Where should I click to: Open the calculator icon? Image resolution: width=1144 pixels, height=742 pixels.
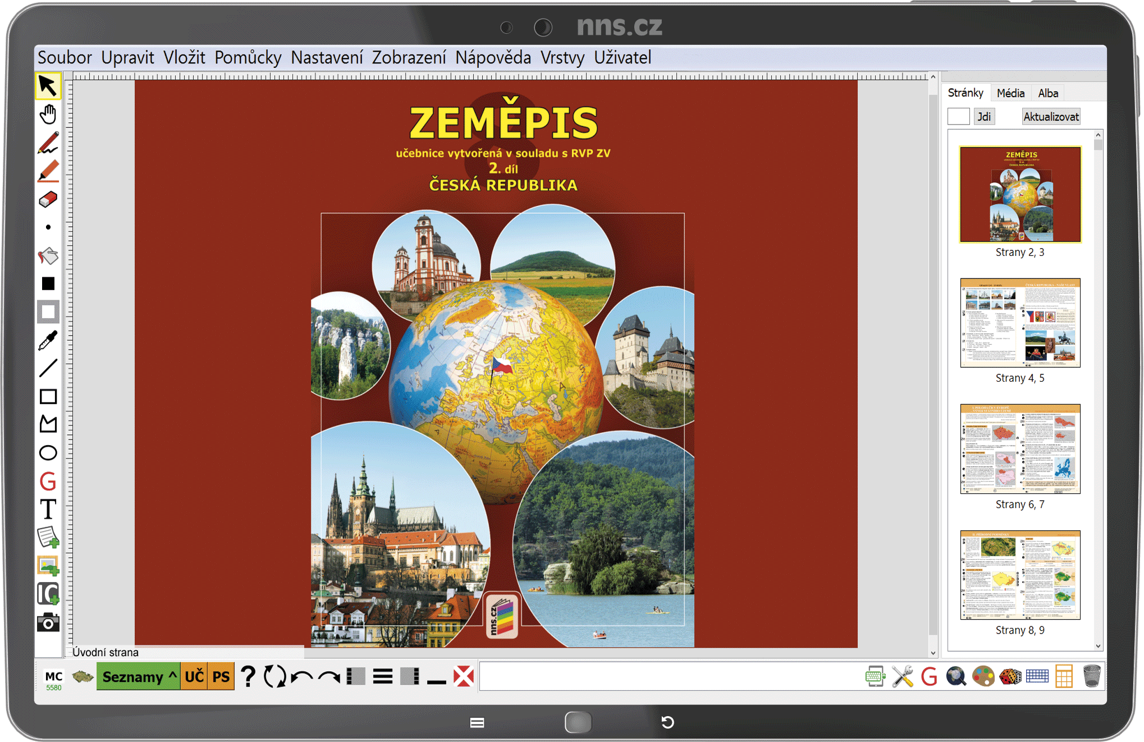pos(1064,676)
